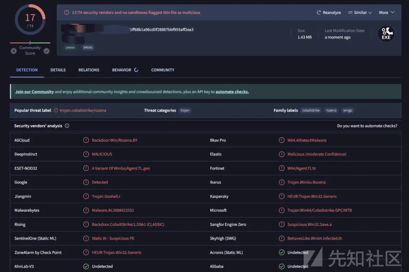Click the W64.AIDetectMalware result
409x272 pixels.
pos(307,140)
